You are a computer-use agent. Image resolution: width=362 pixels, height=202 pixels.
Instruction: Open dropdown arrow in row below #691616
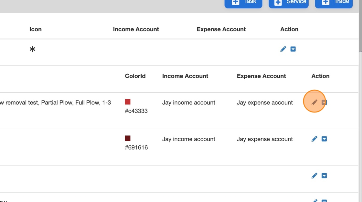[324, 176]
